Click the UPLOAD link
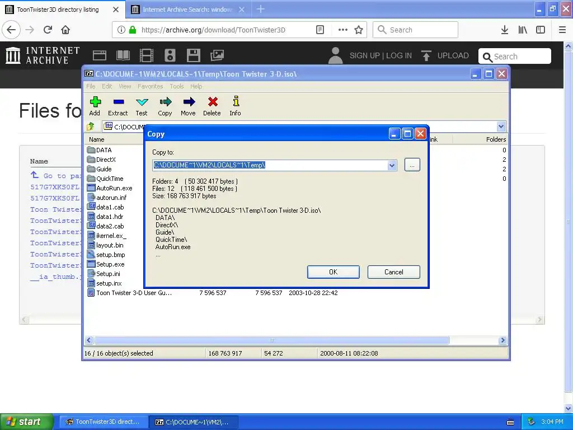 tap(445, 55)
